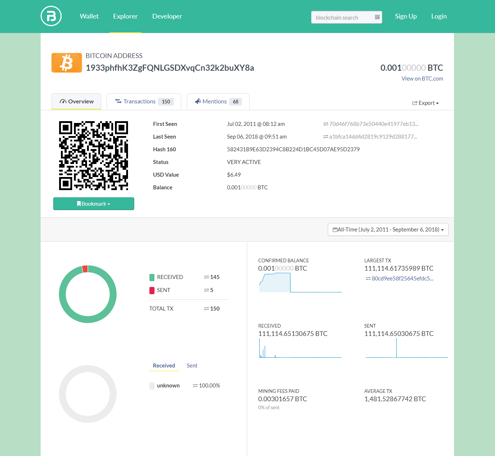The image size is (495, 456).
Task: Click the Login link
Action: click(x=439, y=16)
